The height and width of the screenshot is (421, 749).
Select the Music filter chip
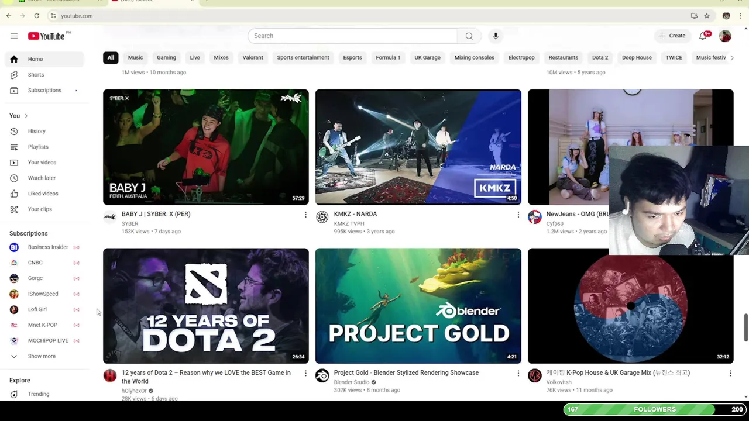click(135, 57)
